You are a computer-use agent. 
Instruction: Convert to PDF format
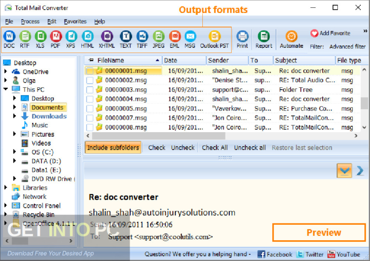(x=56, y=40)
